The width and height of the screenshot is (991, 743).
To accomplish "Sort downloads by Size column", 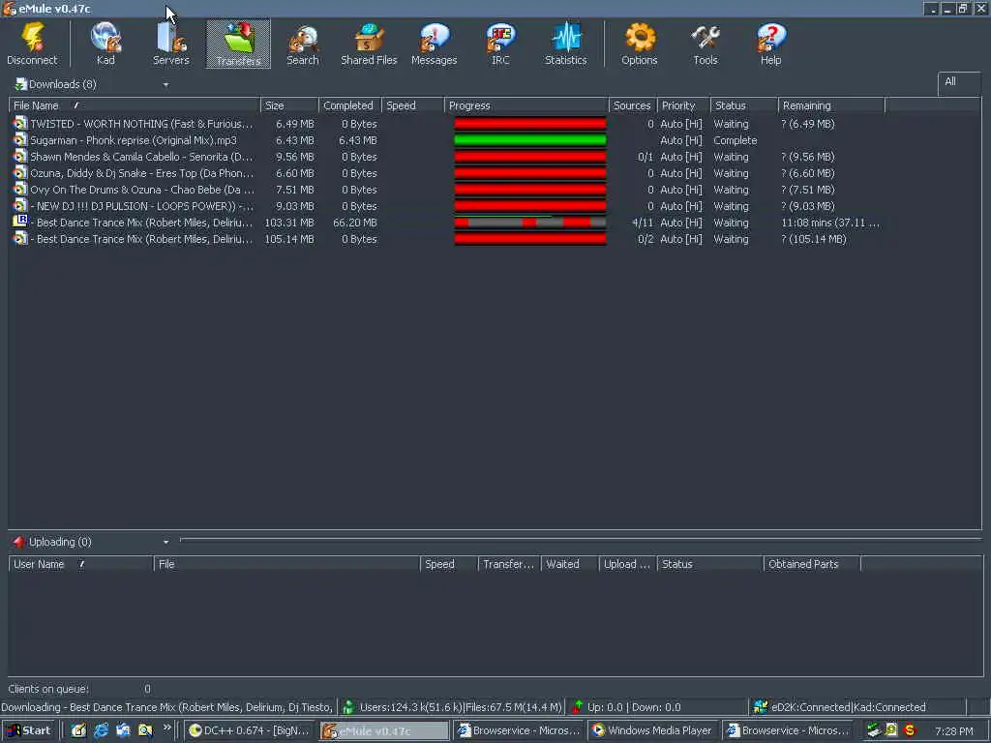I will pos(289,105).
